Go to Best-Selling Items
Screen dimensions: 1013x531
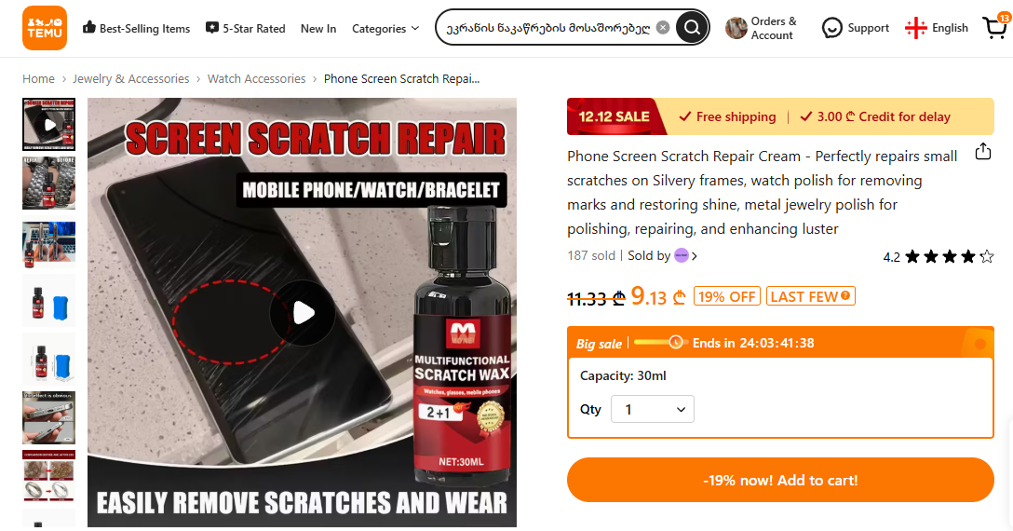tap(136, 29)
